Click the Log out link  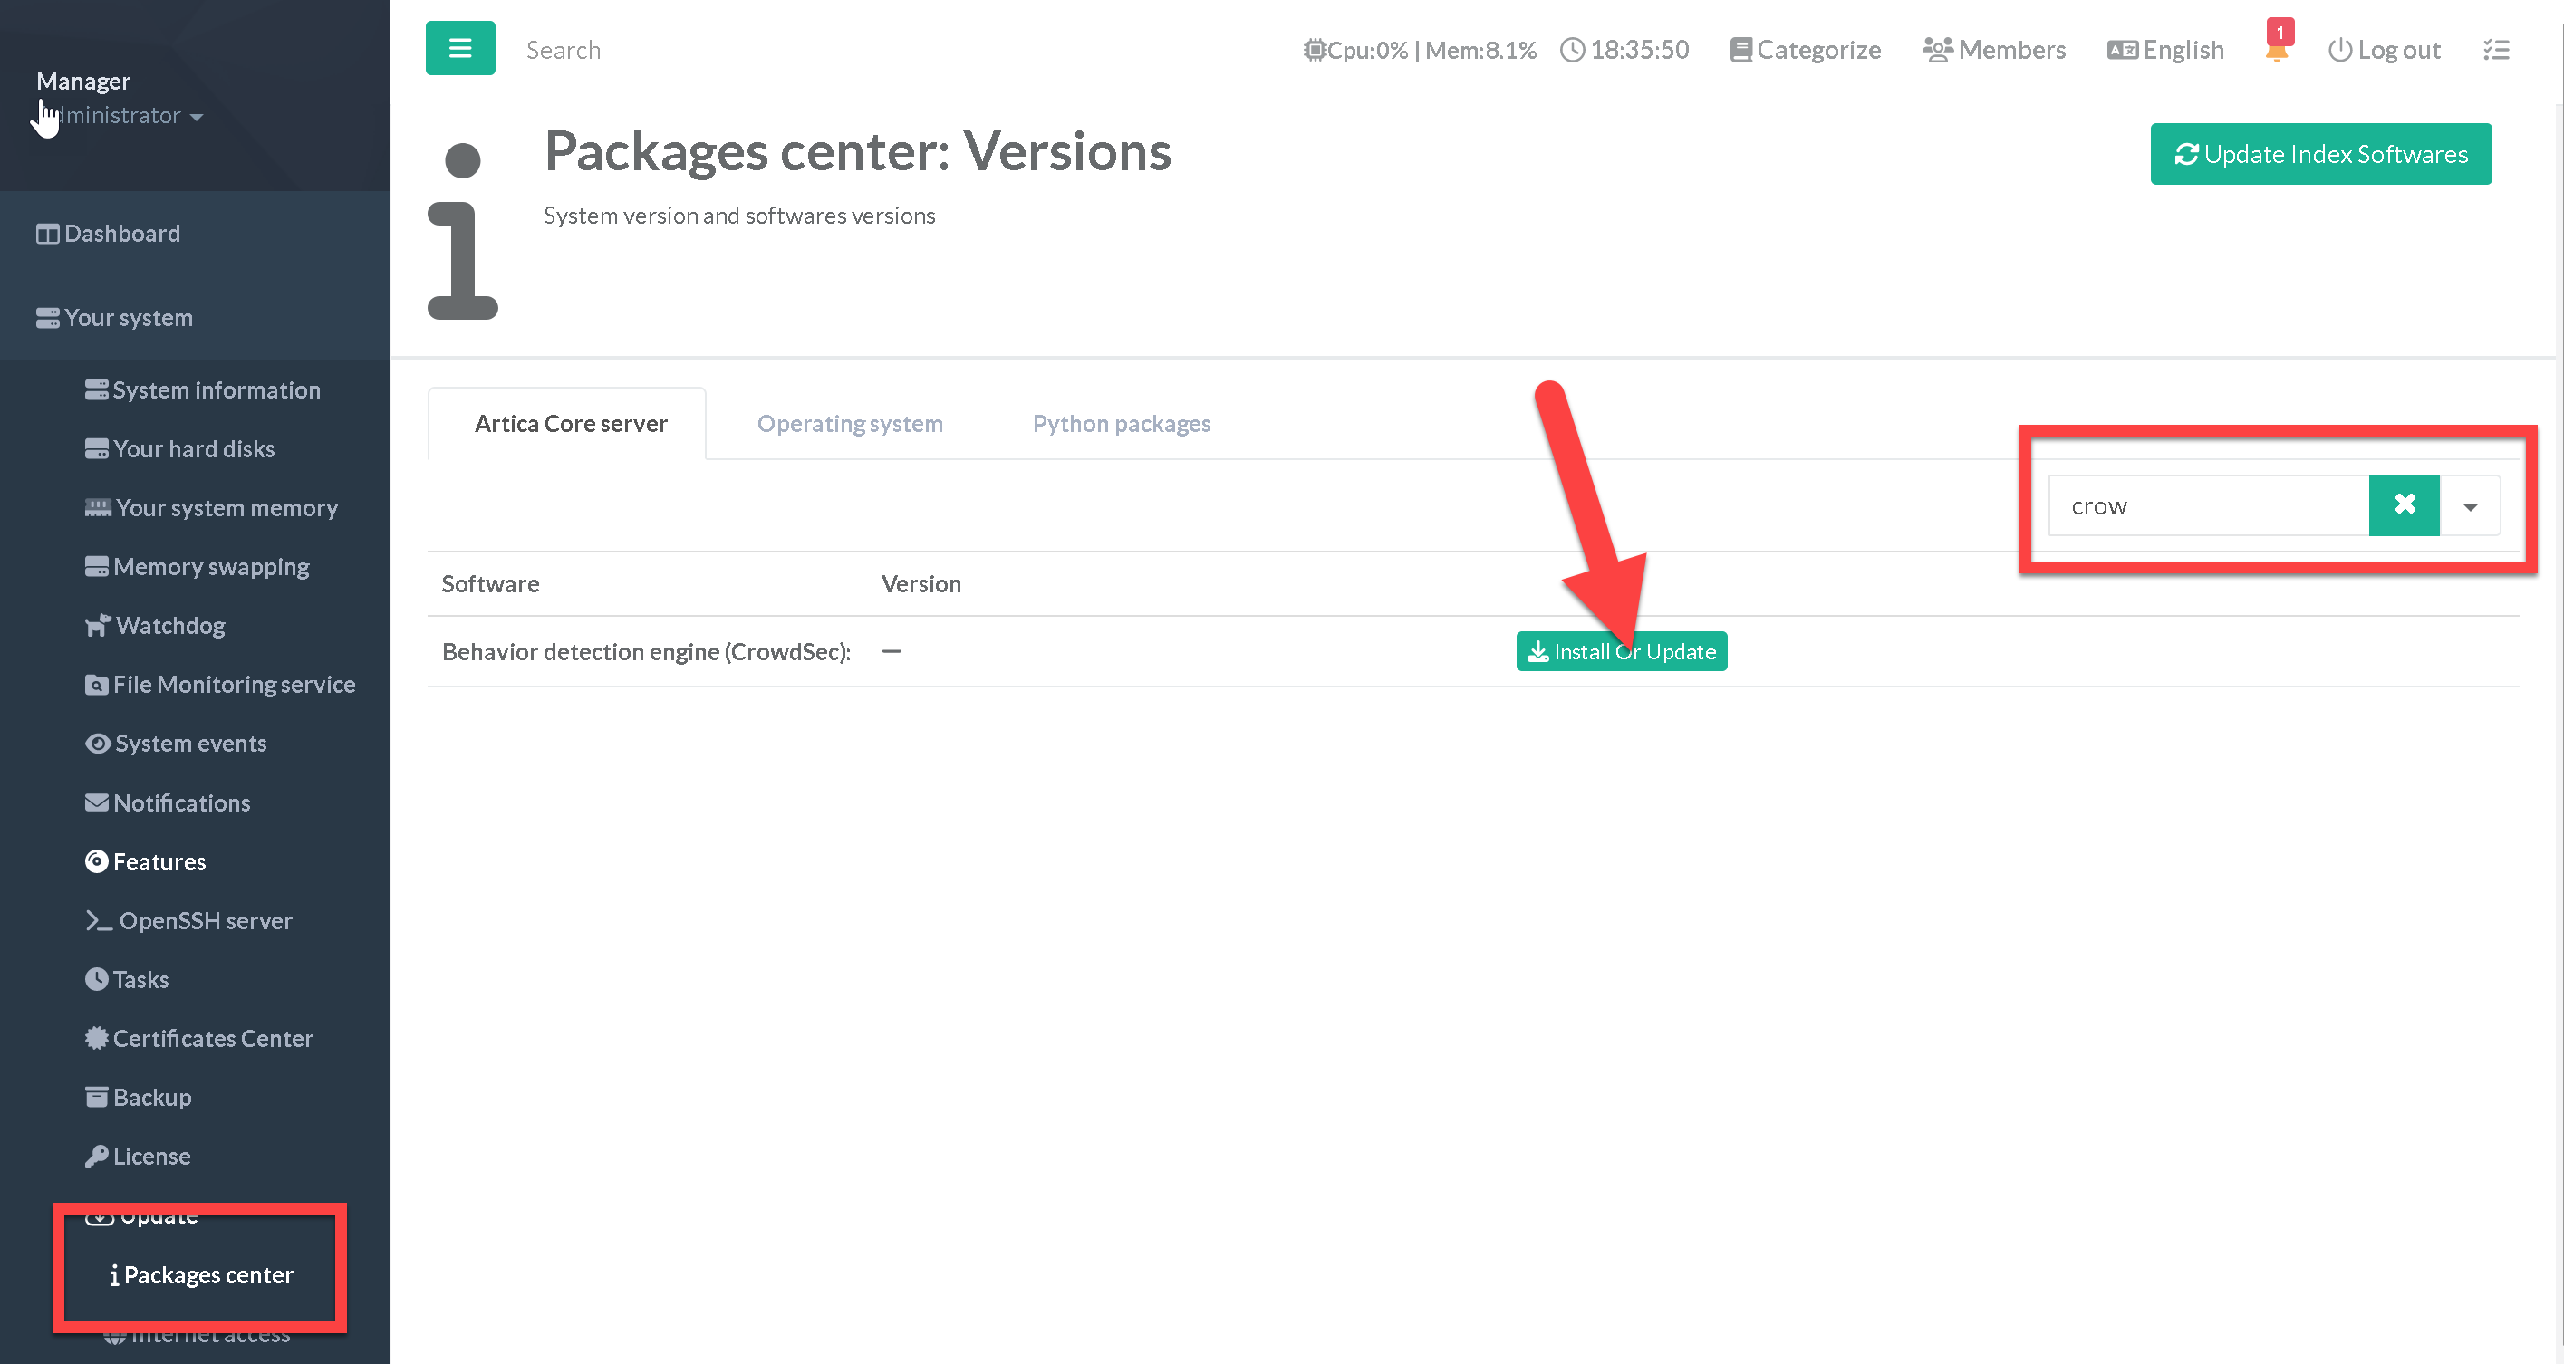click(2385, 50)
